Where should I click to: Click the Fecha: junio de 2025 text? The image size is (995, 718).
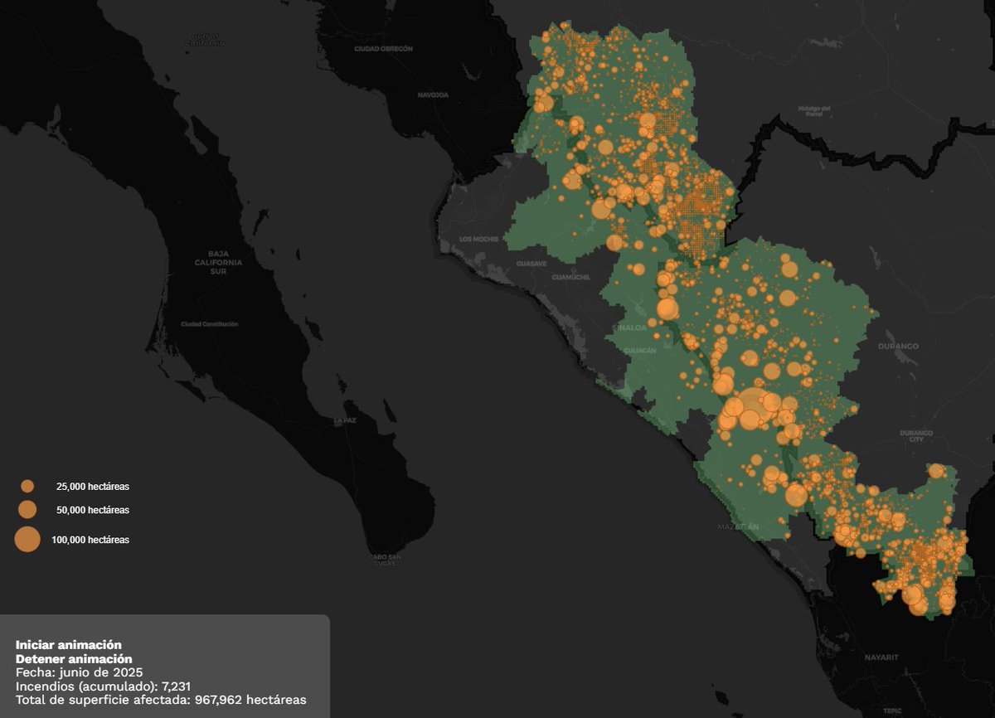[80, 672]
